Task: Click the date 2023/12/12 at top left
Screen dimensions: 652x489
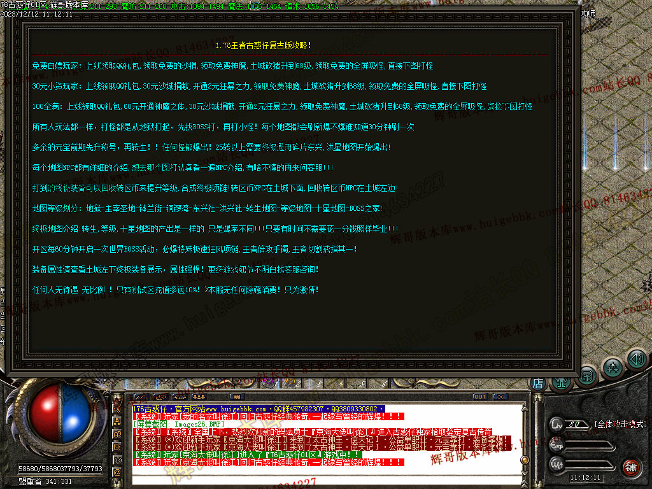Action: [x=20, y=14]
